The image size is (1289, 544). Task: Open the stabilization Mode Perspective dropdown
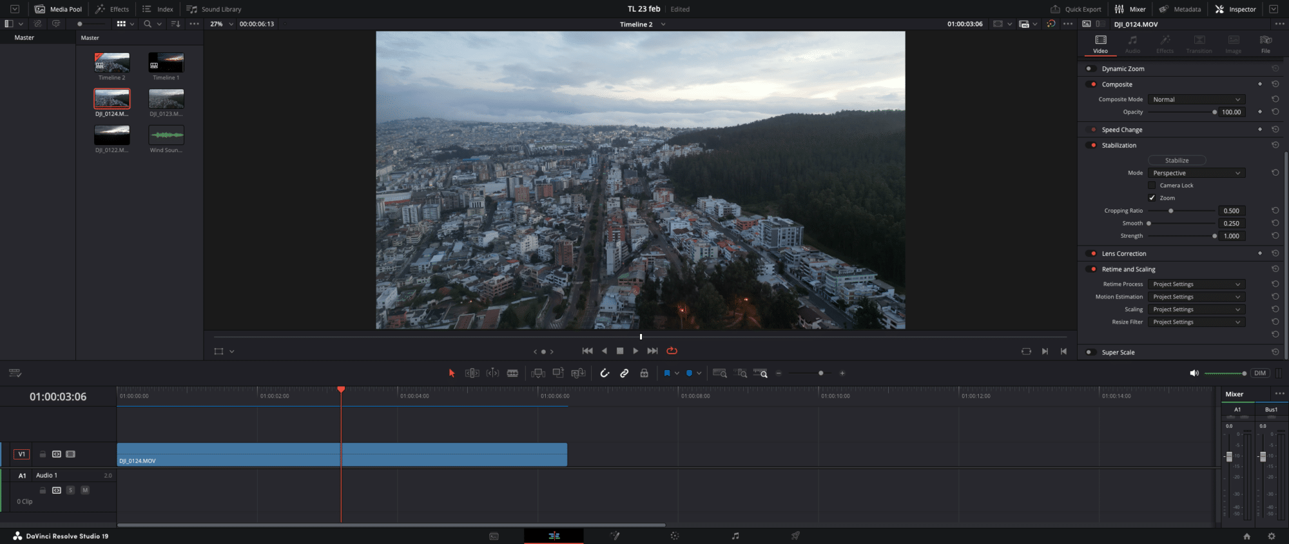[1196, 173]
